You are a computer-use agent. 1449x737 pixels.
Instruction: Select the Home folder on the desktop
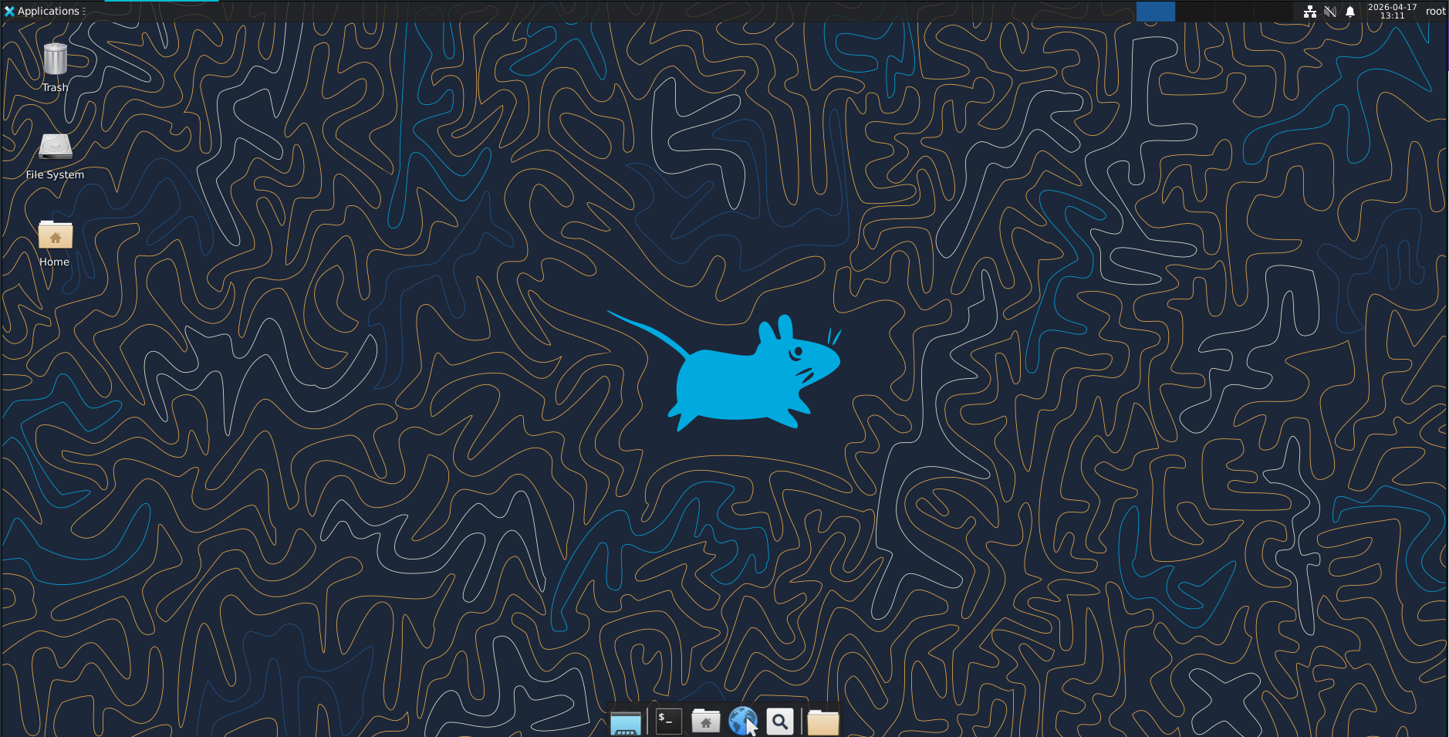[x=55, y=236]
